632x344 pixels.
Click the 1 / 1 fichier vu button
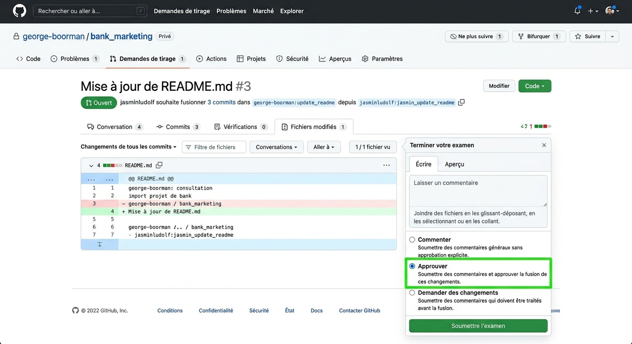click(x=373, y=147)
